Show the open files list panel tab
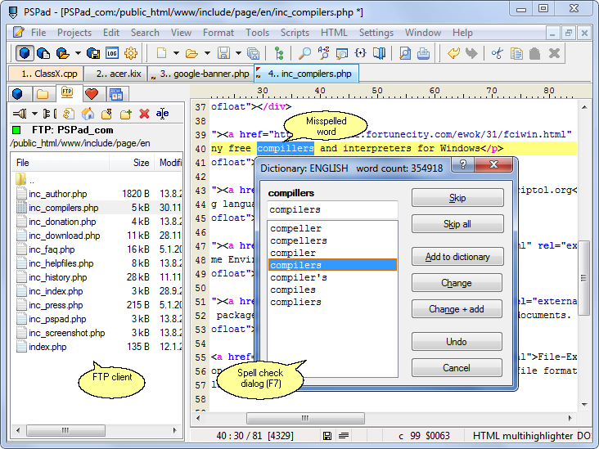 click(x=116, y=93)
